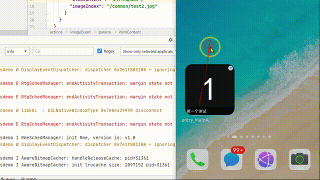
Task: Select 'itemContent' breadcrumb item
Action: click(x=130, y=32)
